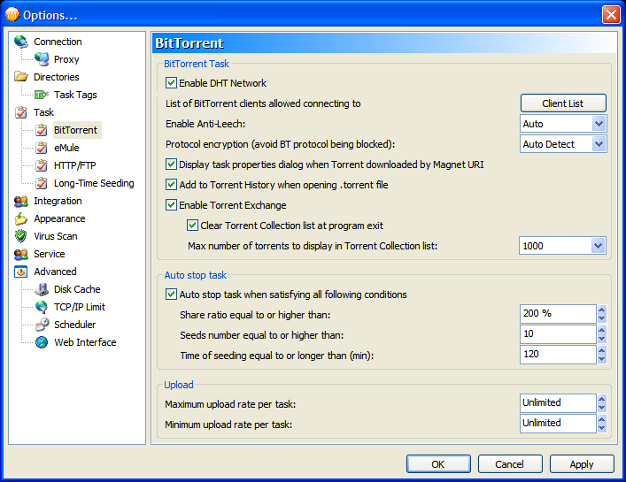Confirm settings with OK button

pyautogui.click(x=438, y=464)
